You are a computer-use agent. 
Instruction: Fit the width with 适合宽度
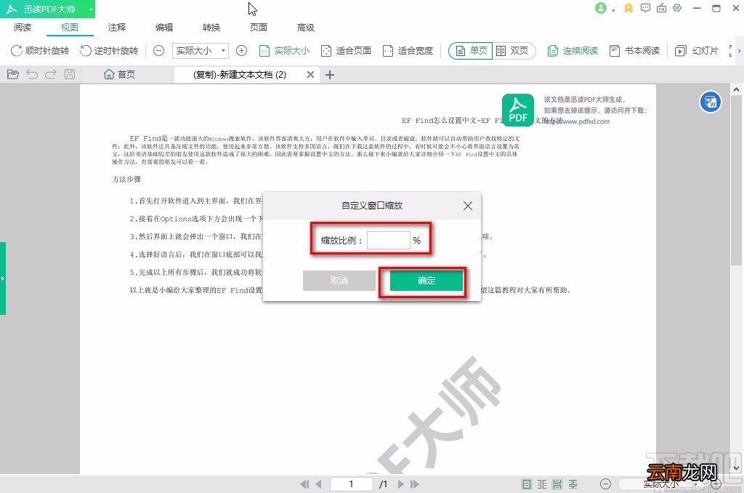(x=408, y=51)
